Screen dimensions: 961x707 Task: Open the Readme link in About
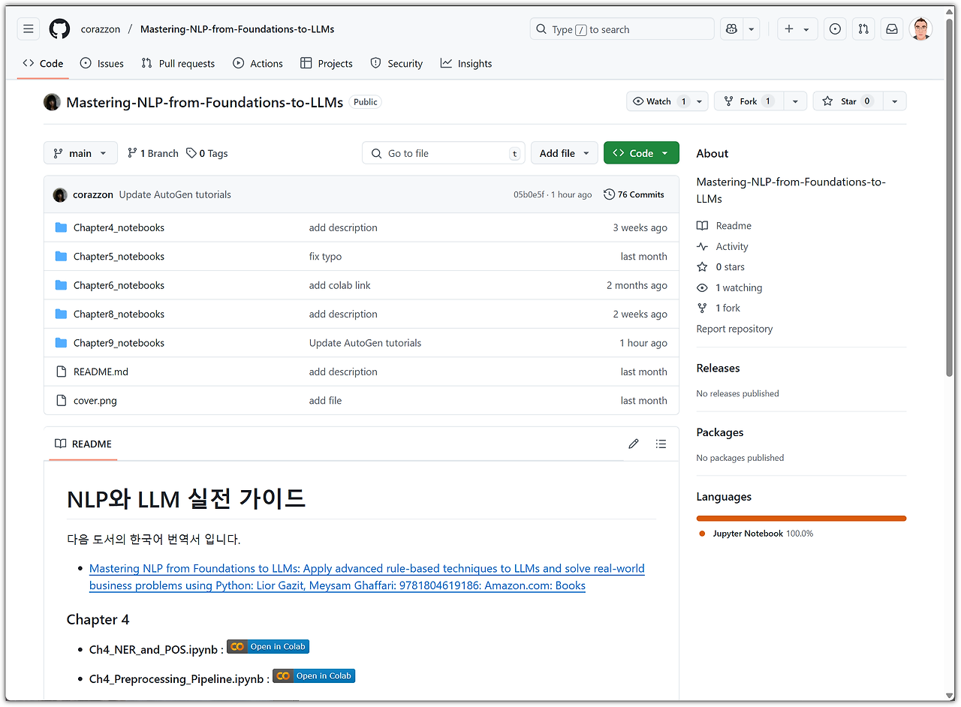724,226
